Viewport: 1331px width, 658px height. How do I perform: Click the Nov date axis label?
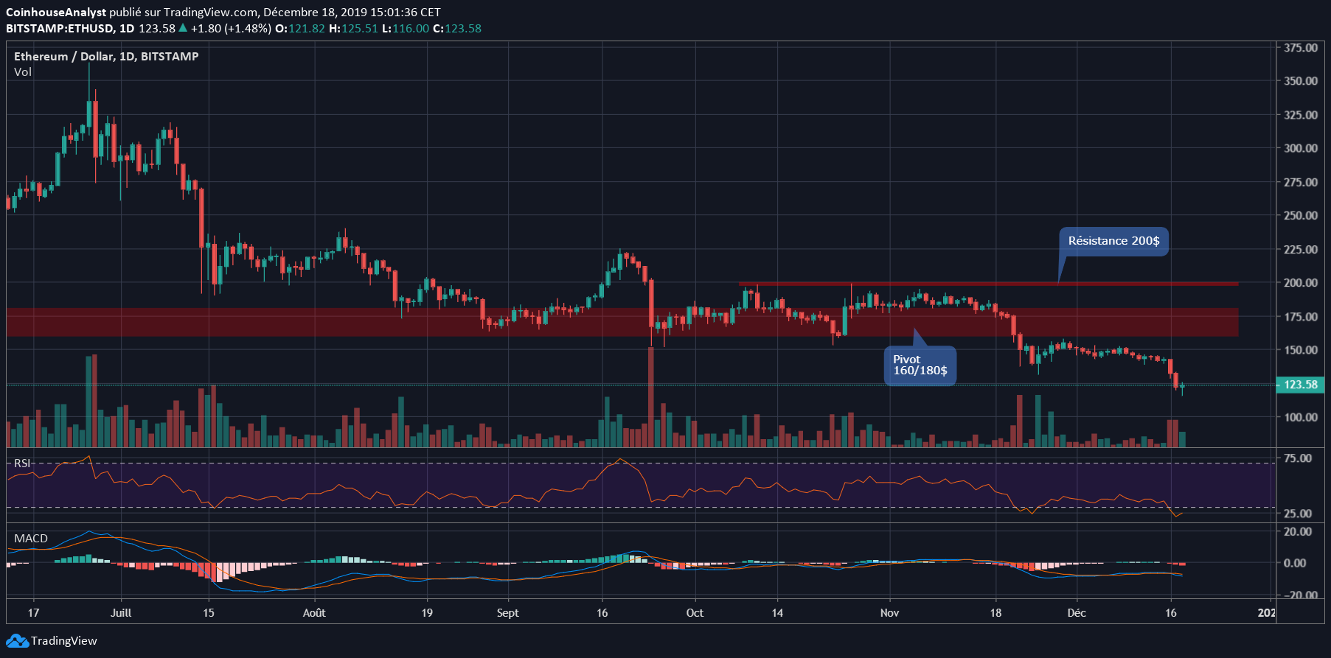click(x=889, y=613)
